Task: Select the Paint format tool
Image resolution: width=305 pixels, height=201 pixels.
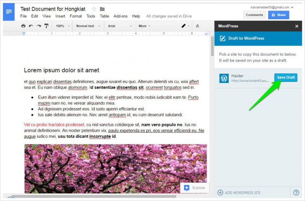Action: pyautogui.click(x=47, y=26)
